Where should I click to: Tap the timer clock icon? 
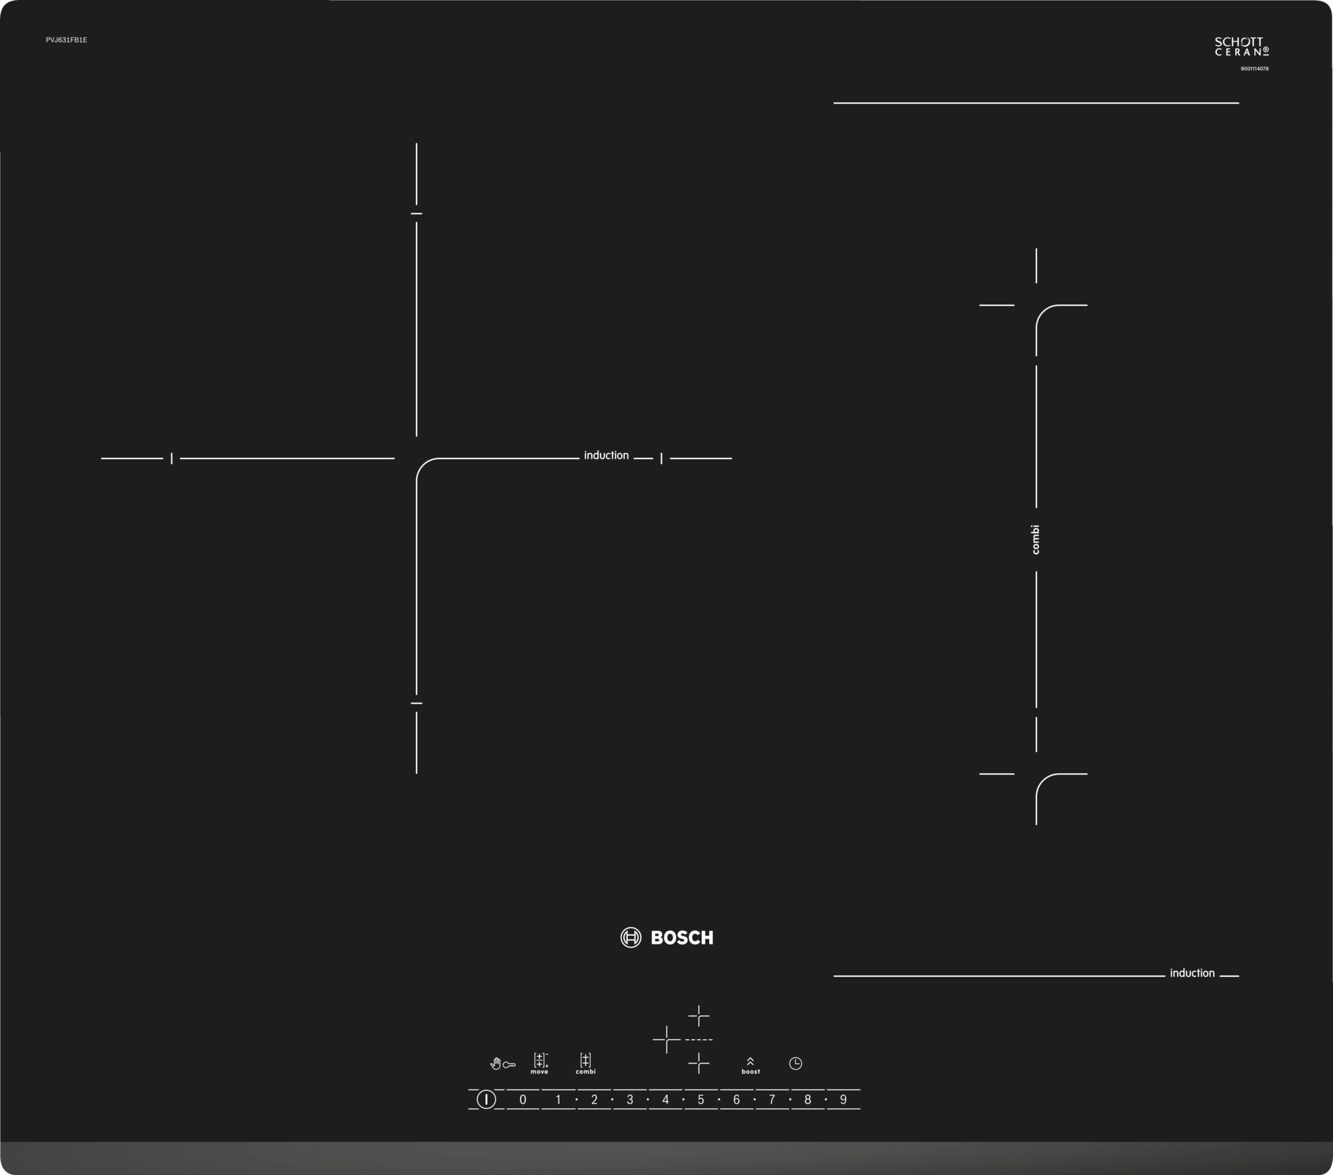coord(795,1063)
